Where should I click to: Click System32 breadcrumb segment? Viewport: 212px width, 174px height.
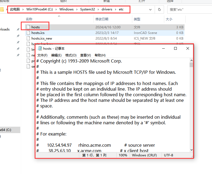pyautogui.click(x=88, y=9)
